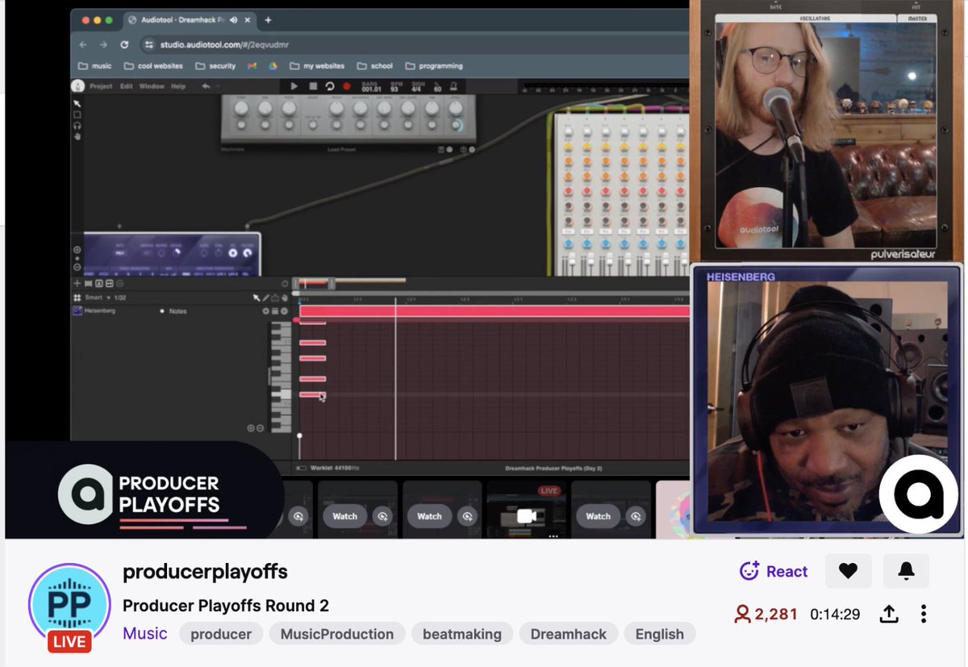This screenshot has width=968, height=667.
Task: Click the timeline zoom-out minus button below the piano keys
Action: (x=260, y=428)
